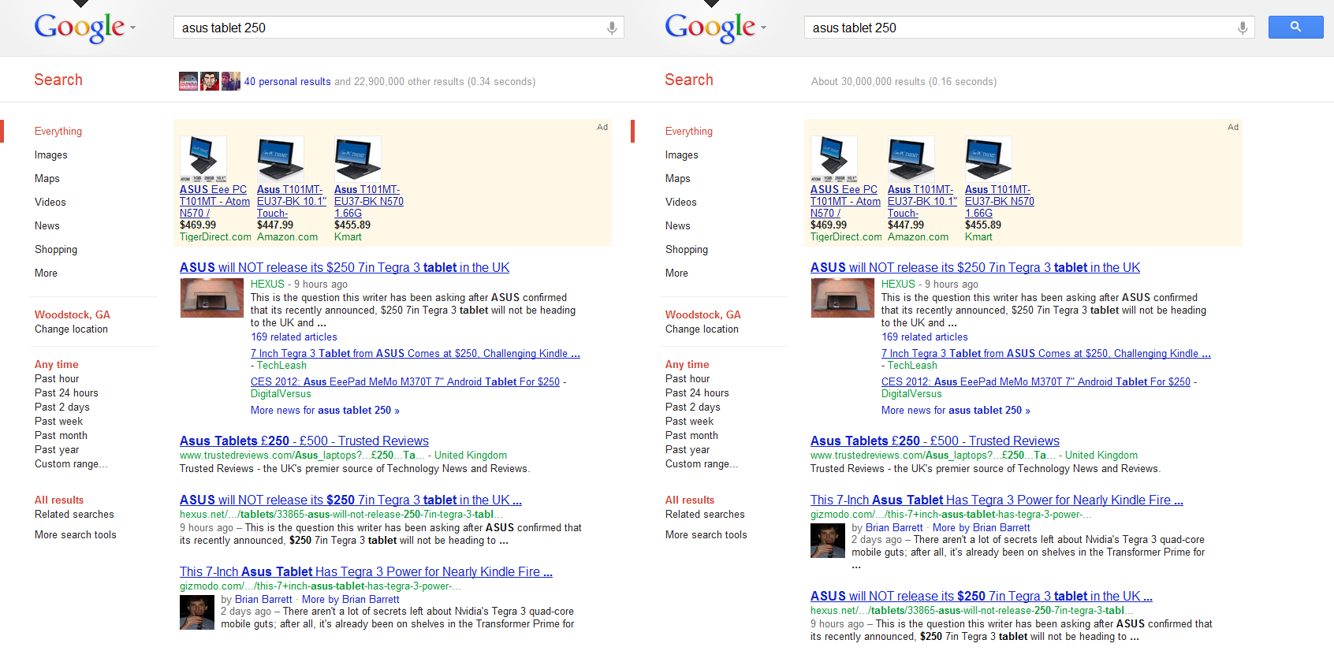Click microphone icon in right search box
The width and height of the screenshot is (1334, 651).
(x=1242, y=28)
